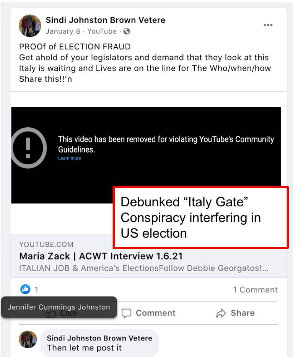Open the commenter's avatar beside the comment
The height and width of the screenshot is (360, 293).
click(x=28, y=339)
